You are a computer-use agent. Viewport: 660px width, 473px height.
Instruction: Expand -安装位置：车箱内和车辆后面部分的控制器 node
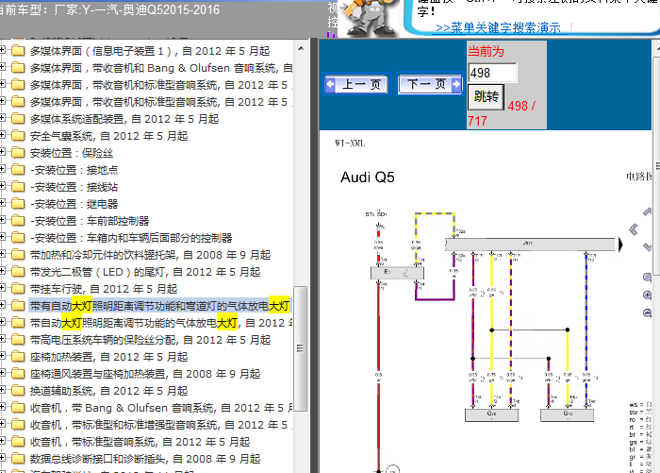(2, 238)
